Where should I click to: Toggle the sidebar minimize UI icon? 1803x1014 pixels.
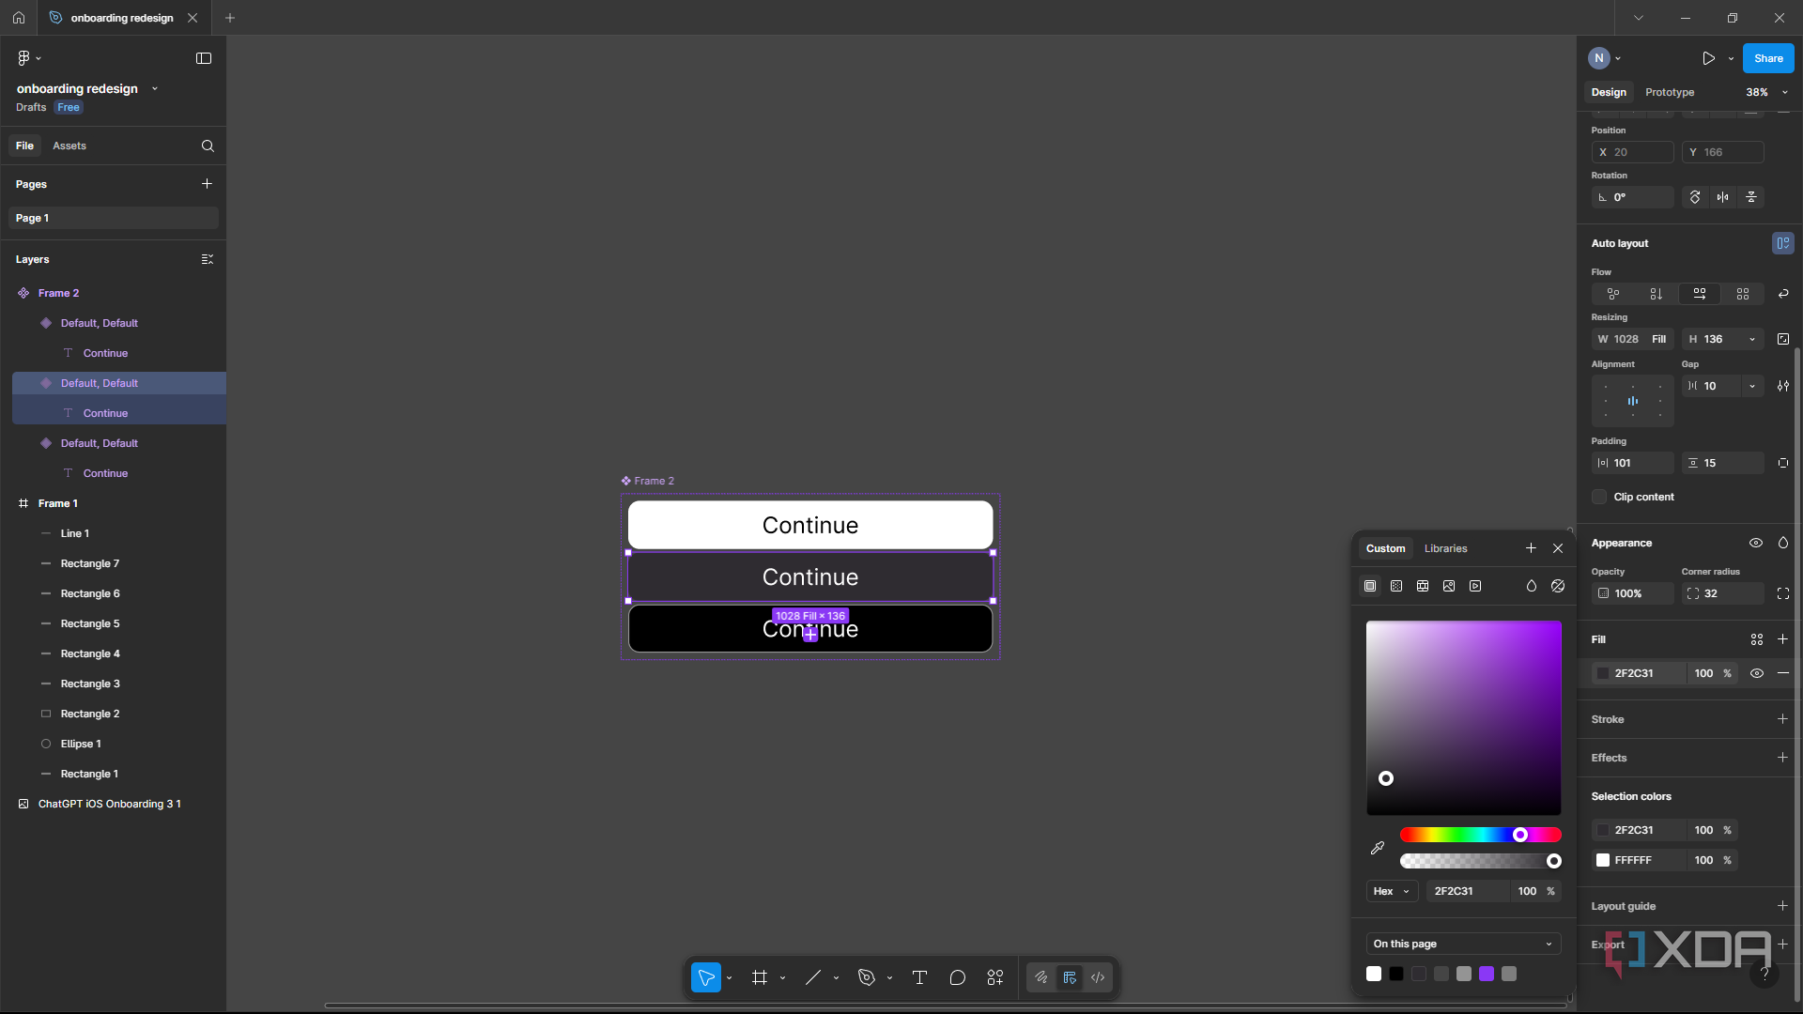[x=204, y=58]
